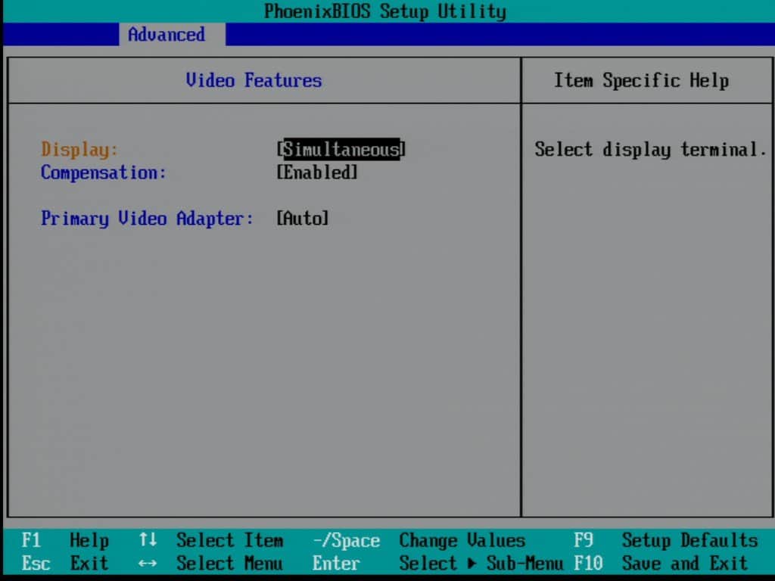This screenshot has width=775, height=581.
Task: Open the Primary Video Adapter Auto option
Action: pos(303,219)
